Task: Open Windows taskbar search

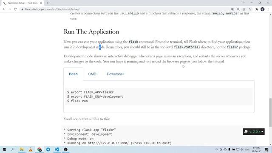Action: (13, 149)
